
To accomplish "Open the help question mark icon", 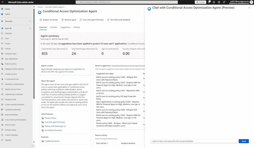I will coord(219,2).
